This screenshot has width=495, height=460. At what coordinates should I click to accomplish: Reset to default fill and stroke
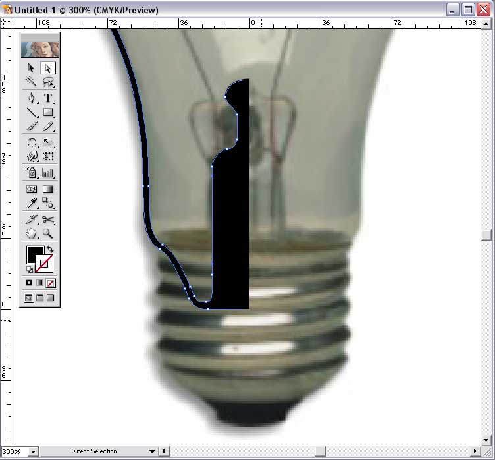click(30, 270)
